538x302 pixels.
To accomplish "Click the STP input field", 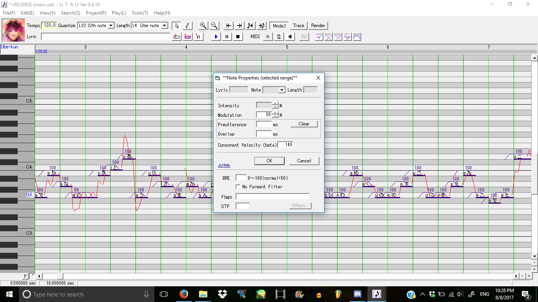I will (243, 206).
